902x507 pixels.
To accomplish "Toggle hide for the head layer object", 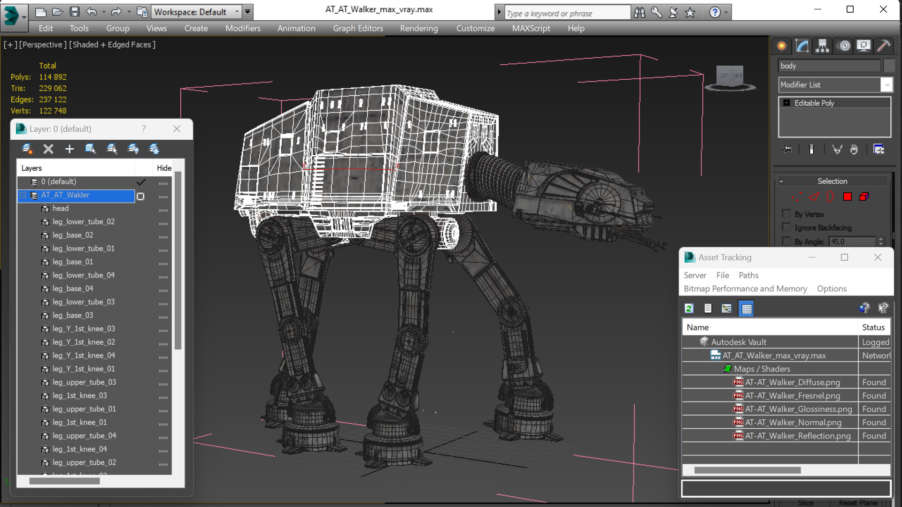I will [163, 210].
